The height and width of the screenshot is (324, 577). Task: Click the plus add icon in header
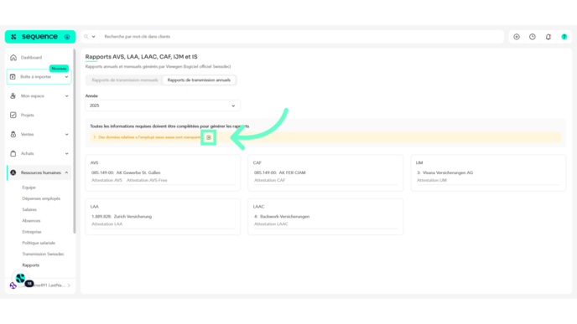pyautogui.click(x=517, y=37)
